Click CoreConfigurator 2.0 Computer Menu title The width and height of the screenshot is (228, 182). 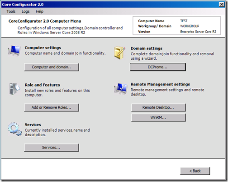tap(45, 21)
